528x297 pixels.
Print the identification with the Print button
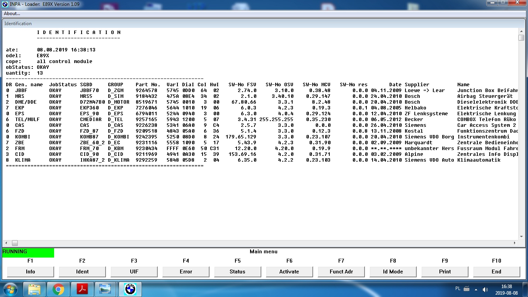[445, 271]
